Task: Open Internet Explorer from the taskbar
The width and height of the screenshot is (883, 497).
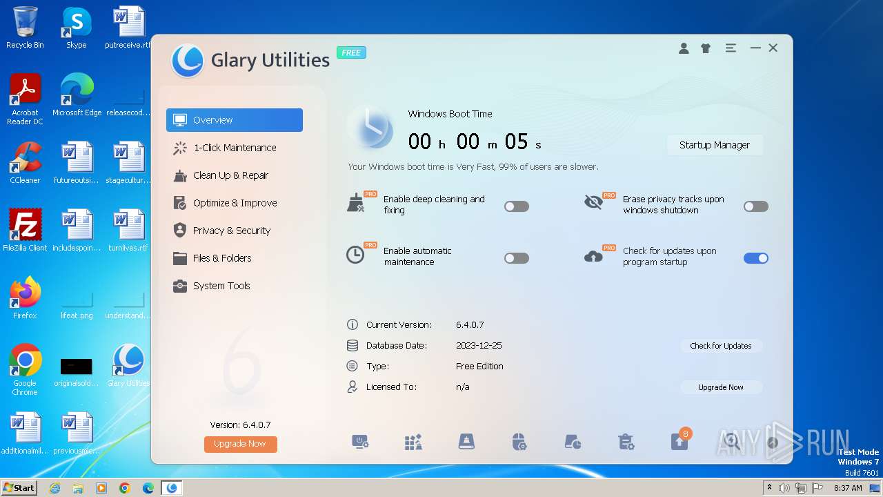Action: point(54,488)
